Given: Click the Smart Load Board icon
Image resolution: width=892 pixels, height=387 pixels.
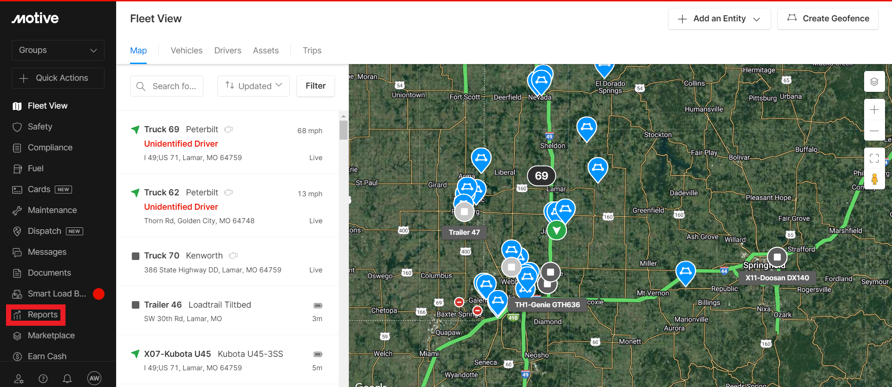Looking at the screenshot, I should pos(17,294).
